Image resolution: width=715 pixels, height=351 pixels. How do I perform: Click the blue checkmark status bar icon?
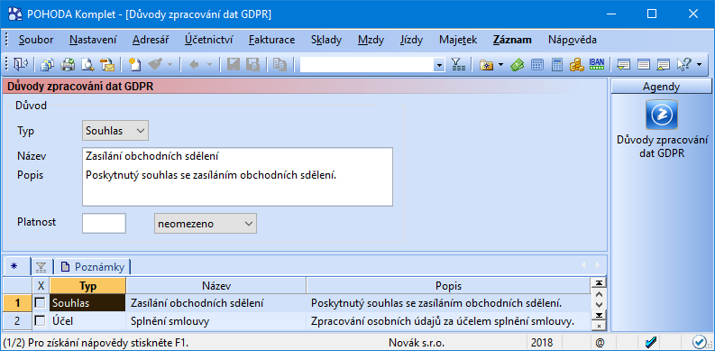pyautogui.click(x=650, y=342)
